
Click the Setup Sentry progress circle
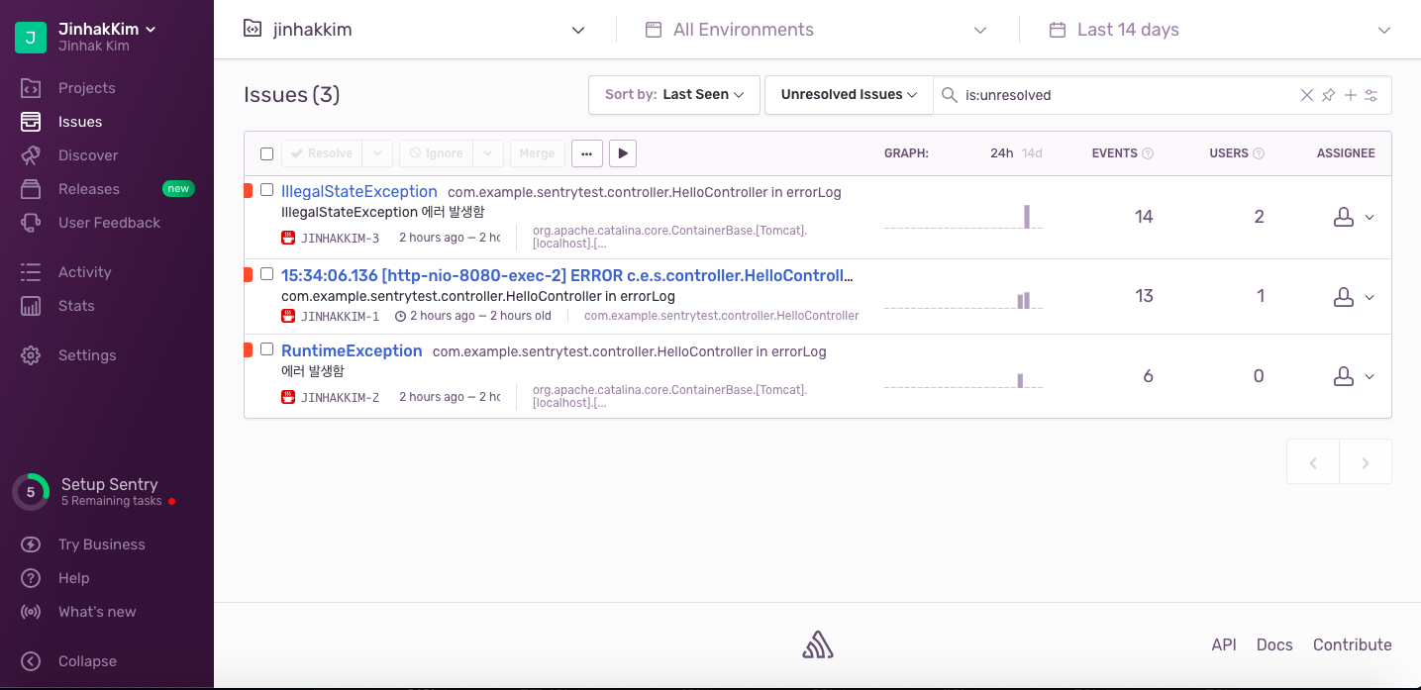[x=31, y=492]
